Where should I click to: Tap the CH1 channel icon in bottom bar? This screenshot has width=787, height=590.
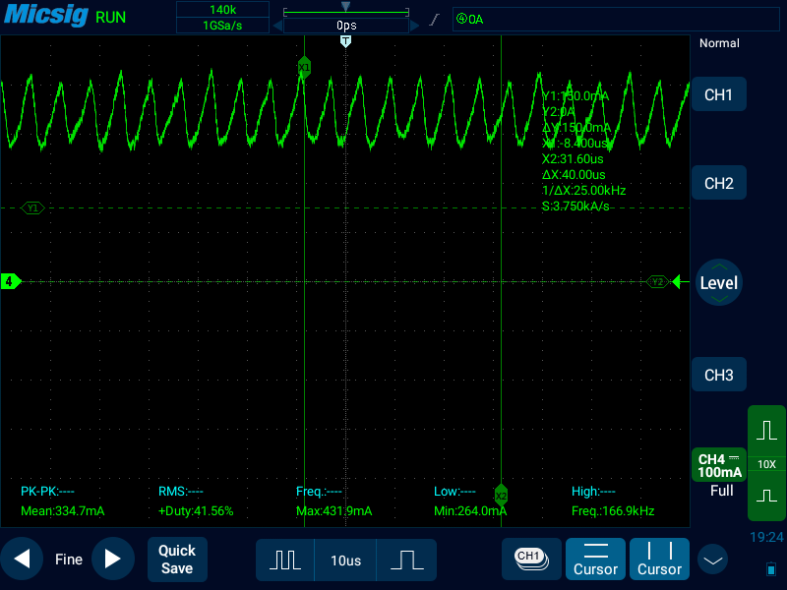tap(530, 558)
